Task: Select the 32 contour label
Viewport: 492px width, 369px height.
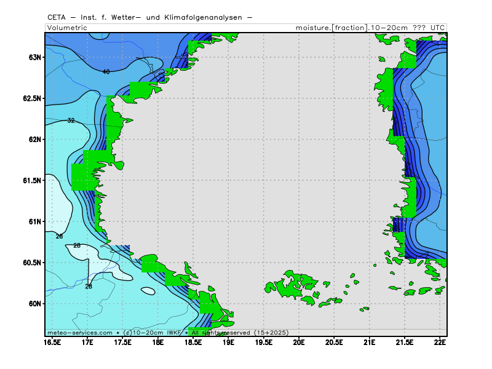Action: point(71,121)
